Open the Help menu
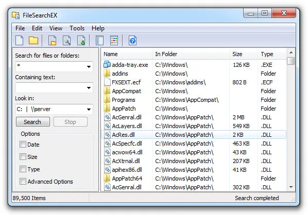The width and height of the screenshot is (308, 215). click(x=98, y=28)
